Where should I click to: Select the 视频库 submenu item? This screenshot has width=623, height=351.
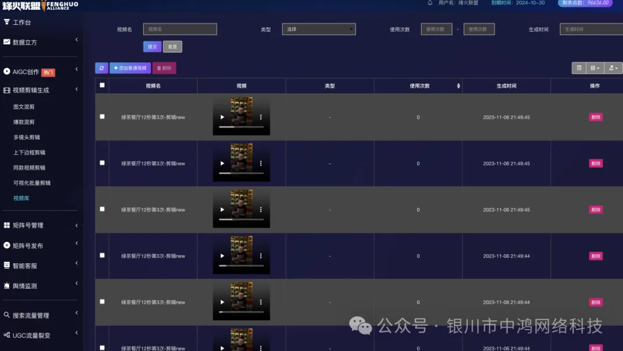click(x=21, y=198)
